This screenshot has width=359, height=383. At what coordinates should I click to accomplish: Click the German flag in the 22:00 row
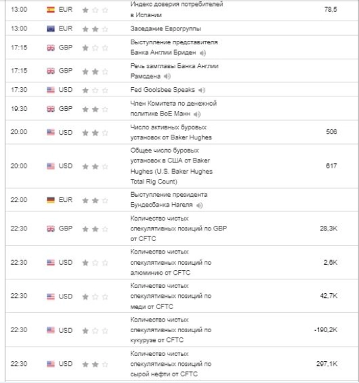click(51, 200)
